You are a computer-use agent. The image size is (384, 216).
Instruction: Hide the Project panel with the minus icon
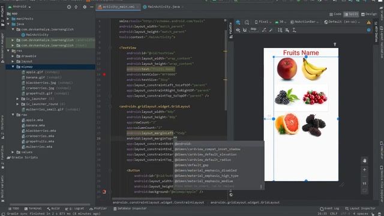point(91,7)
